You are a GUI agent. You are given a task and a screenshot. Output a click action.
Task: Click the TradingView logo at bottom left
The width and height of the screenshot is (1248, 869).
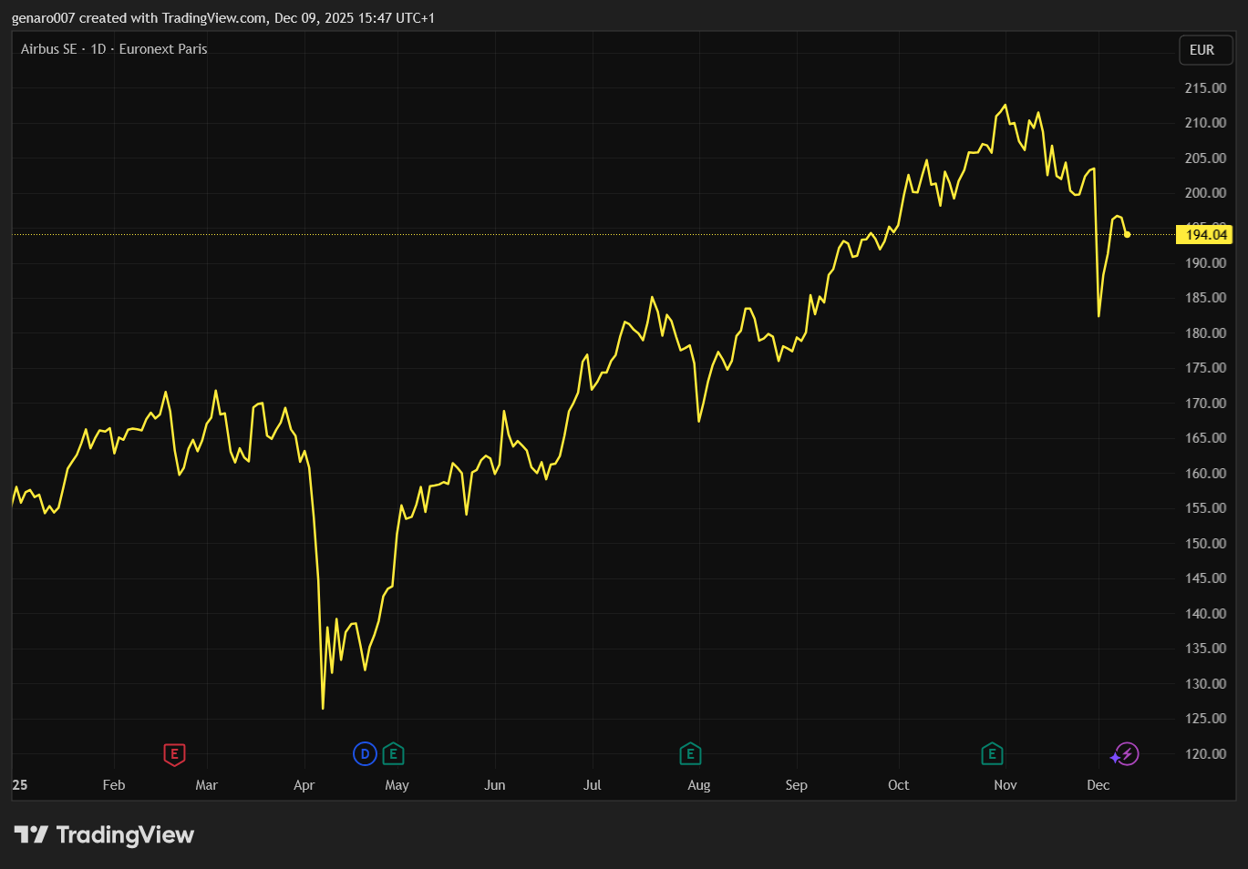coord(104,835)
